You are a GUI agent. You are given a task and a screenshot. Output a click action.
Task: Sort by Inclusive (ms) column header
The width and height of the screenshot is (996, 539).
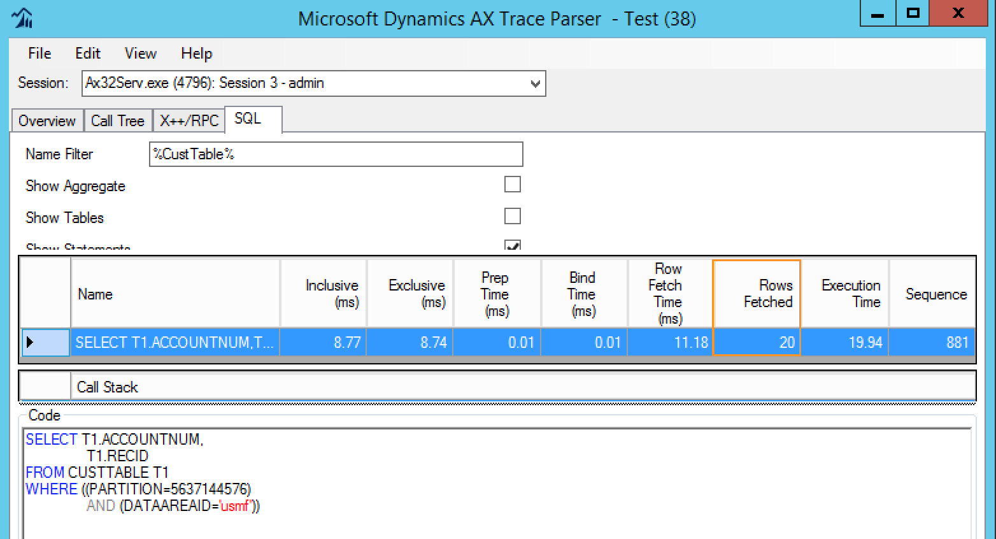[x=324, y=294]
